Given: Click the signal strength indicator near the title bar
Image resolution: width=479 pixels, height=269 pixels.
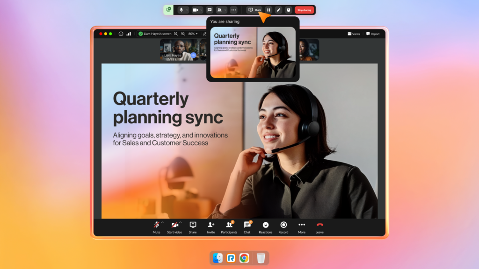Looking at the screenshot, I should [x=129, y=34].
